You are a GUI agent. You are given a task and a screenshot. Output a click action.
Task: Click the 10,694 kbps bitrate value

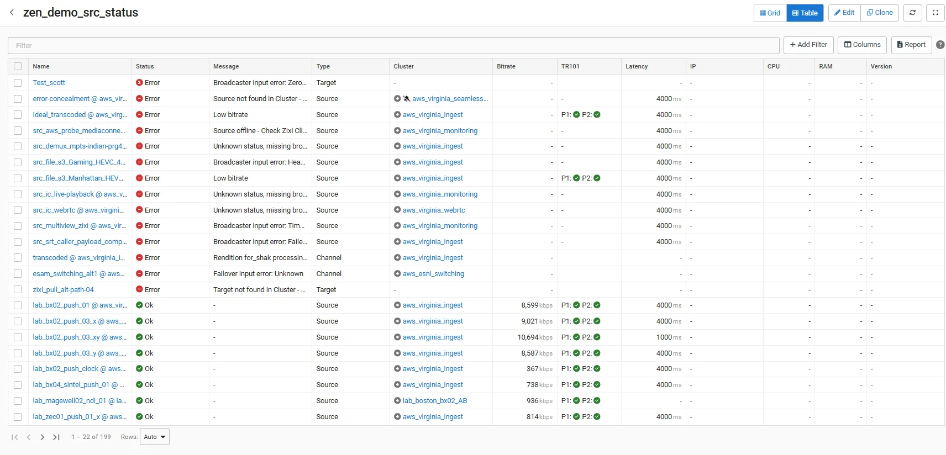[535, 337]
